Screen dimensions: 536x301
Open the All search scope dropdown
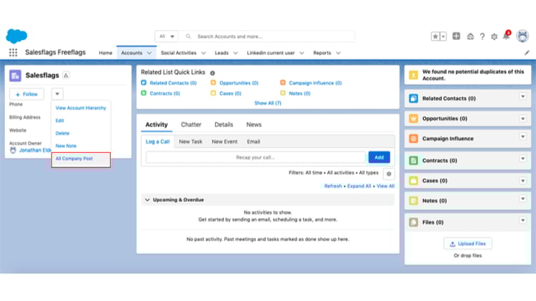click(167, 36)
